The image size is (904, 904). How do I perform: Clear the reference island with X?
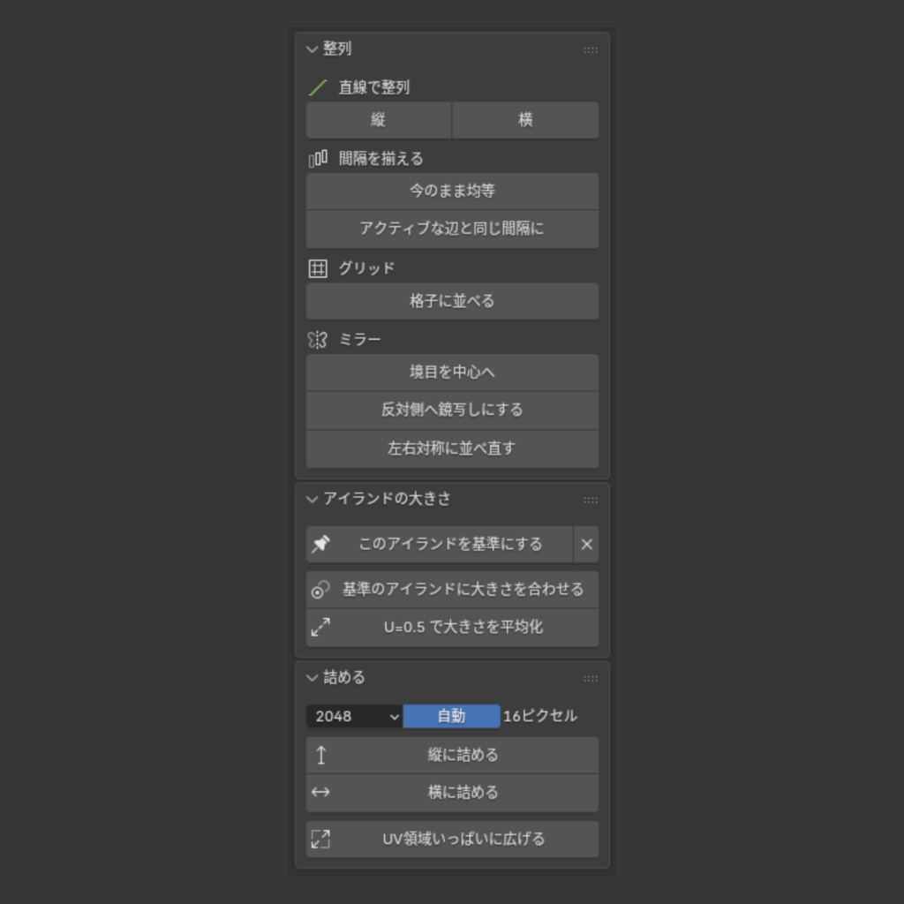[586, 544]
